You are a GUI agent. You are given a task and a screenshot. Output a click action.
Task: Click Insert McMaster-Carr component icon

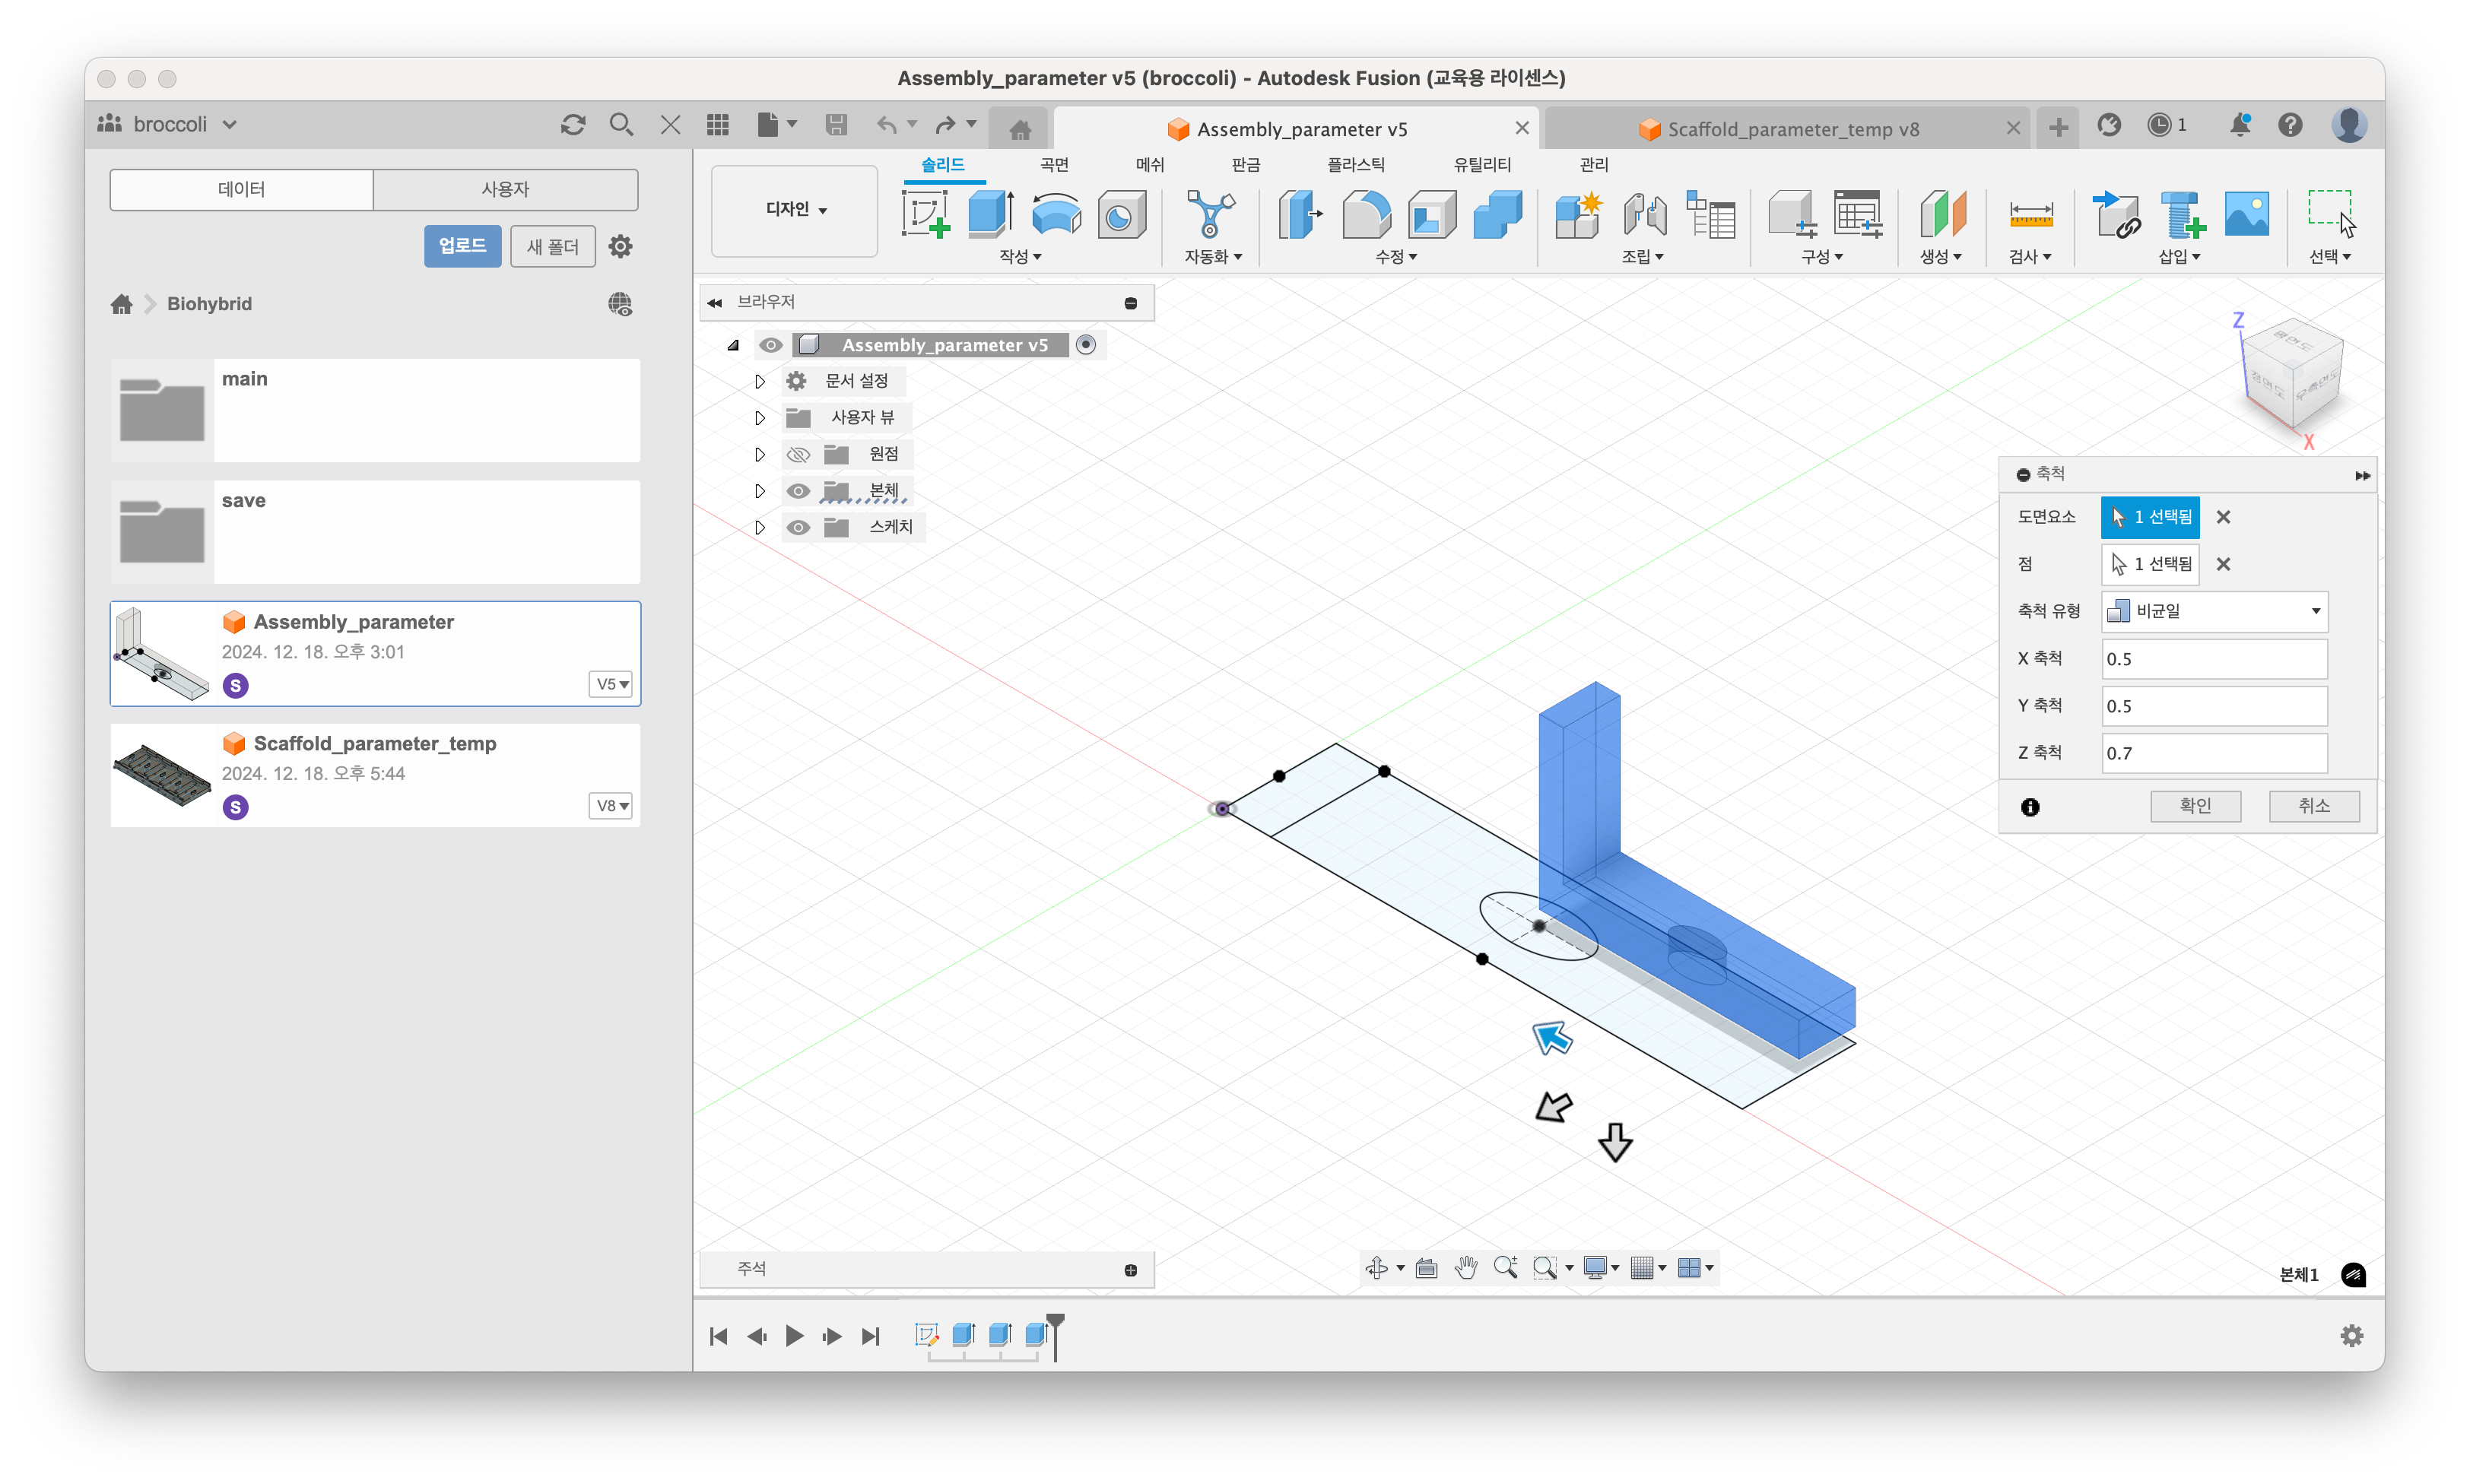(x=2182, y=214)
